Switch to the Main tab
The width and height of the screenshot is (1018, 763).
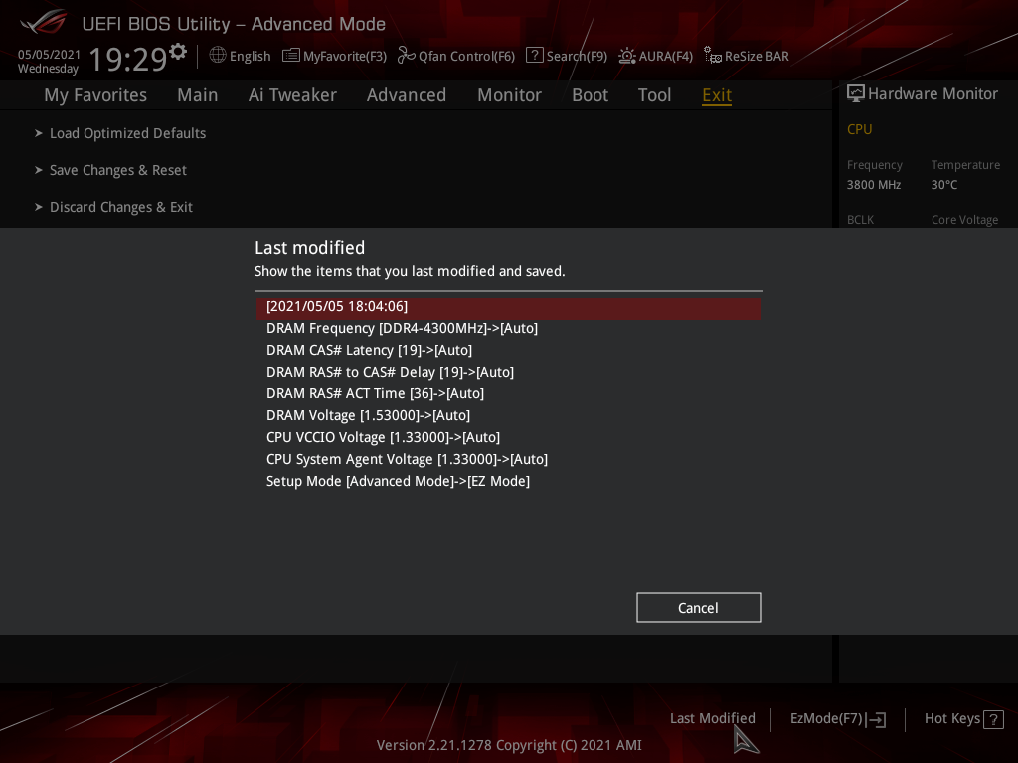point(198,95)
